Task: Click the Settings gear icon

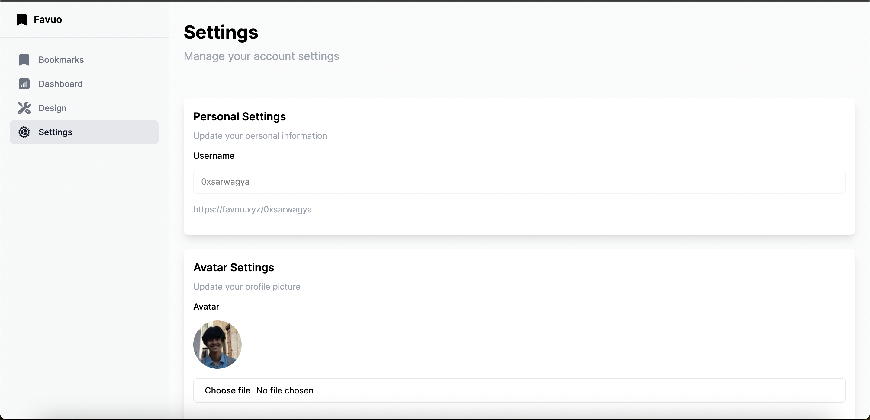Action: pos(24,132)
